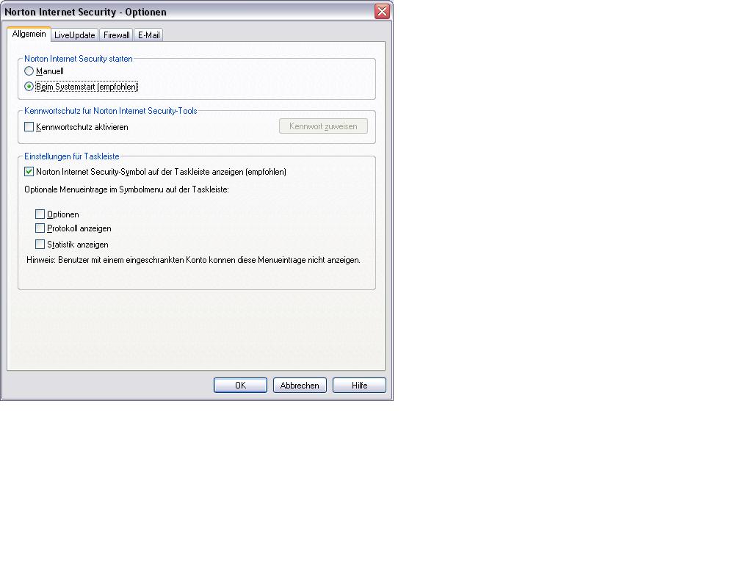The width and height of the screenshot is (752, 564).
Task: Select the Allgemein tab
Action: tap(29, 34)
